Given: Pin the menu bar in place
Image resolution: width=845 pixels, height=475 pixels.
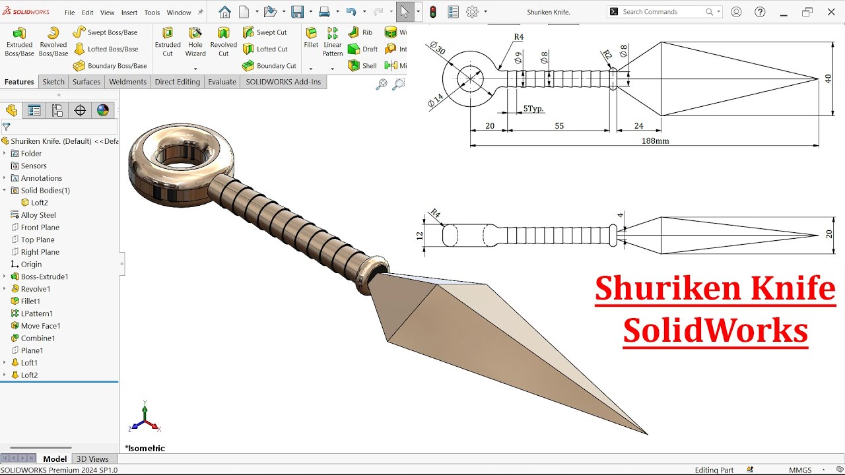Looking at the screenshot, I should coord(201,12).
